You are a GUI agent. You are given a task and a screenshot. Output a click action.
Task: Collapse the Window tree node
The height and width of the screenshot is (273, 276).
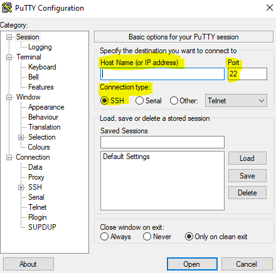[9, 97]
